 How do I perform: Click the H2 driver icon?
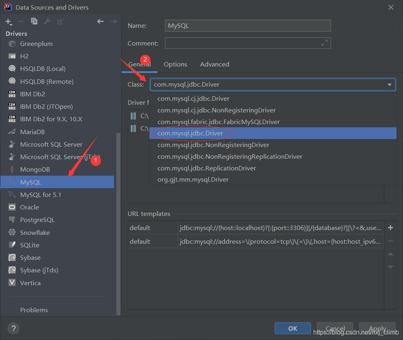pyautogui.click(x=12, y=56)
